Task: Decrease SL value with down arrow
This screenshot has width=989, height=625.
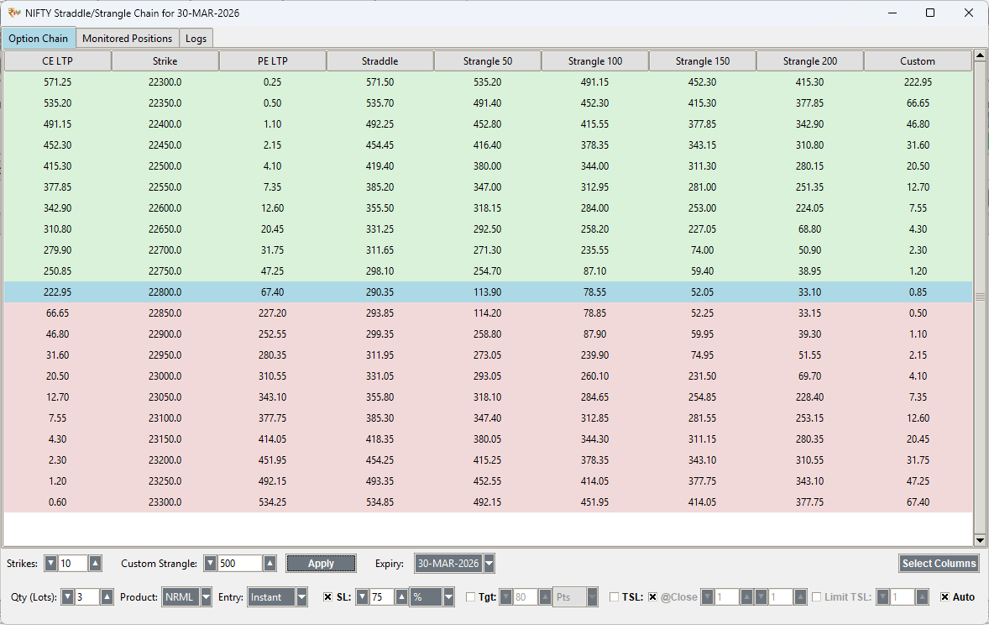Action: [x=363, y=597]
